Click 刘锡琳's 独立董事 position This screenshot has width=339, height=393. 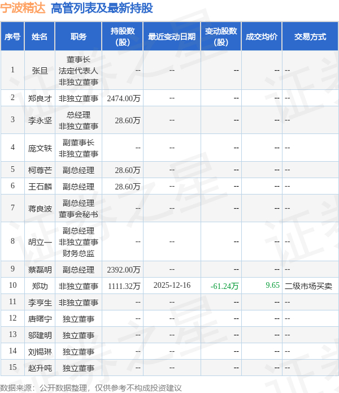[79, 352]
